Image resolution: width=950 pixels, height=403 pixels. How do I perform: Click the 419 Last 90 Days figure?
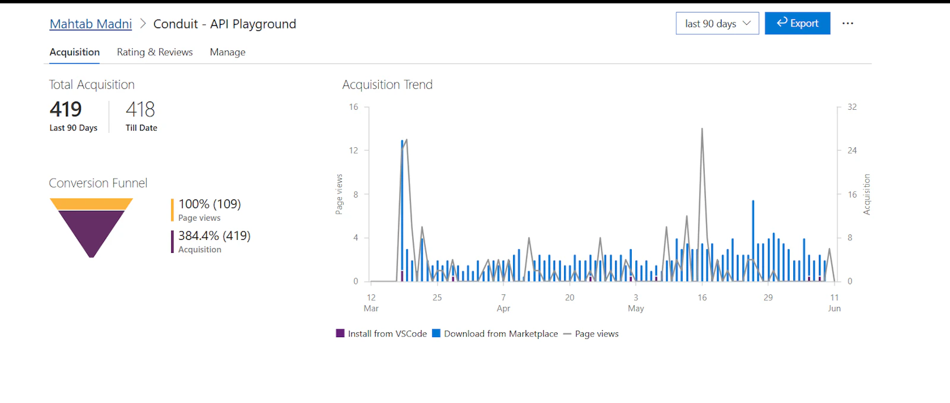point(66,109)
